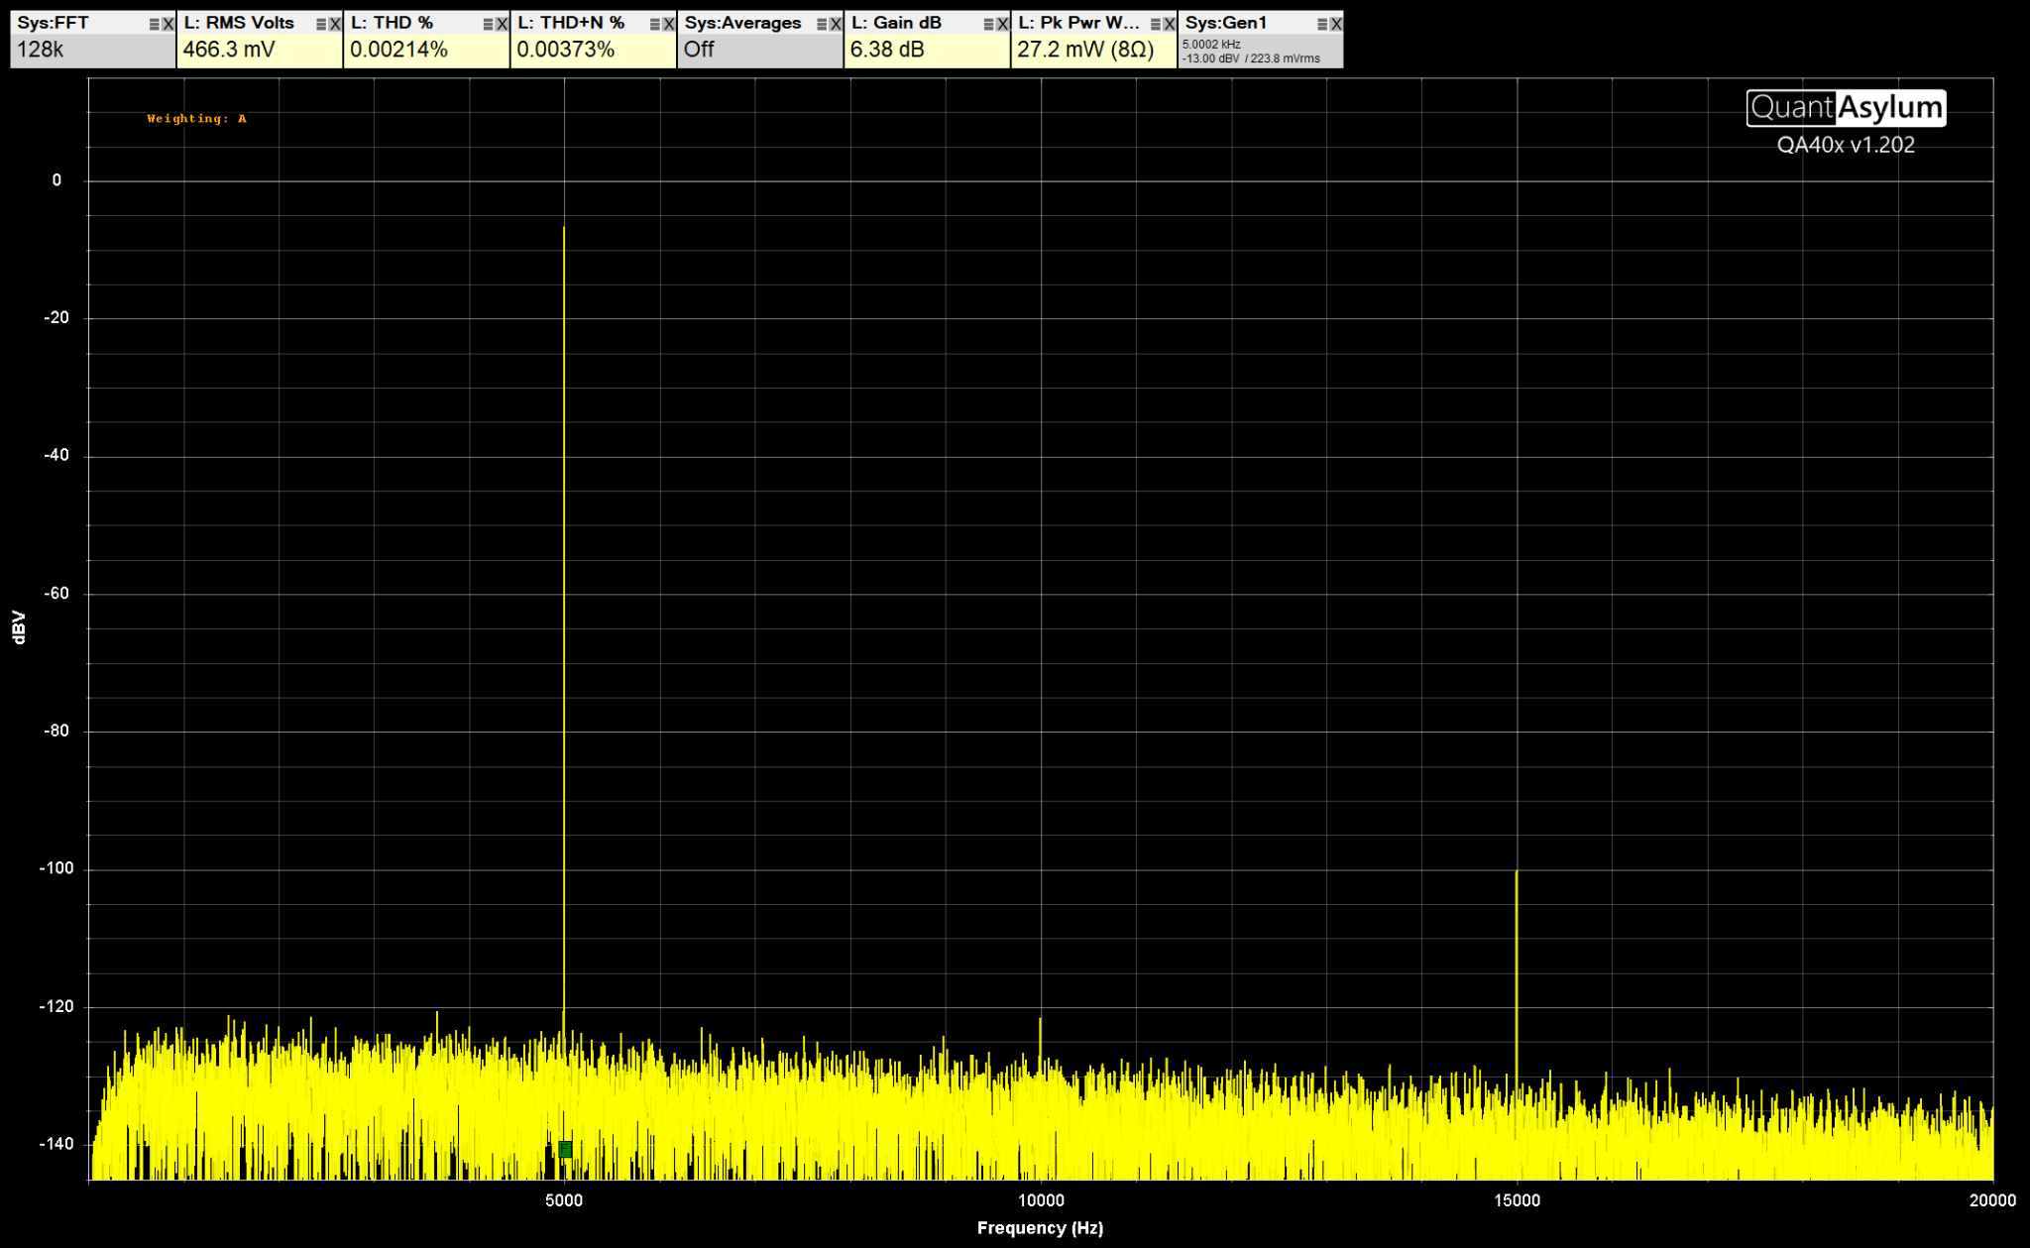The height and width of the screenshot is (1248, 2030).
Task: Select the green marker at 5000 Hz
Action: coord(565,1149)
